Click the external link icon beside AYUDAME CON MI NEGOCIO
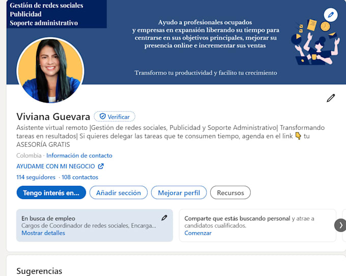The image size is (346, 276). tap(101, 166)
